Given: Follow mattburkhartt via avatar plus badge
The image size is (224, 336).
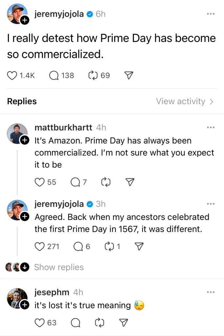Looking at the screenshot, I should (25, 141).
